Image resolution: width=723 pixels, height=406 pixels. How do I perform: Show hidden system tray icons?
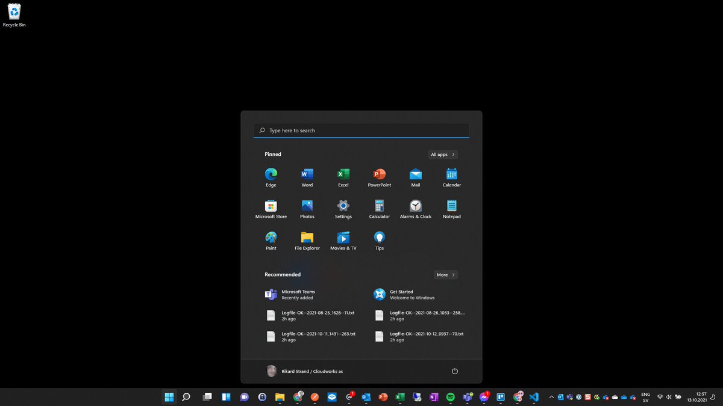pyautogui.click(x=551, y=397)
